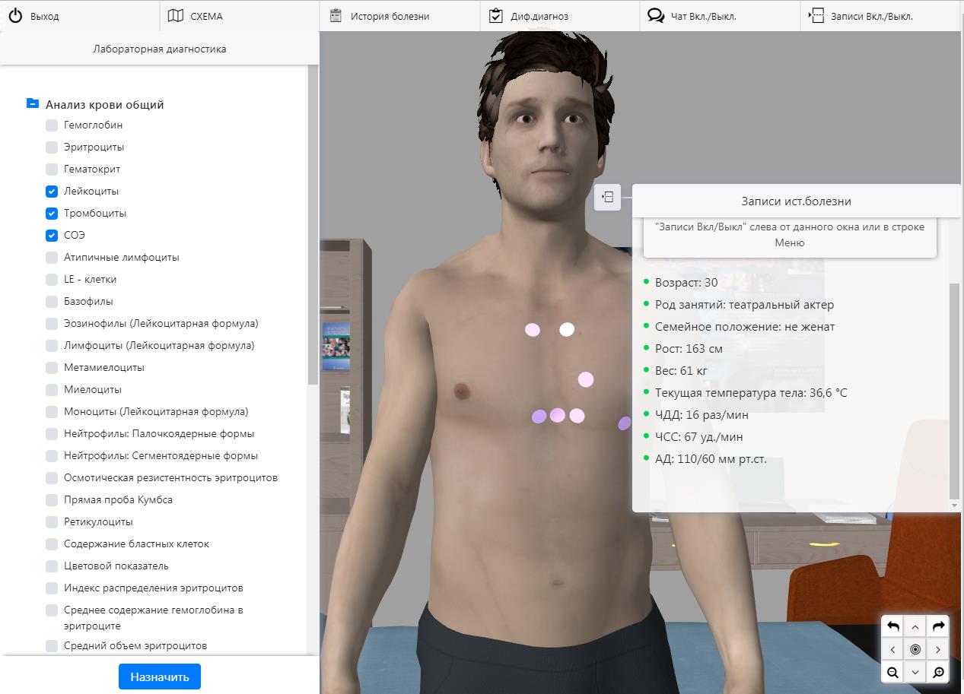Rotate view with the right curved arrow
The height and width of the screenshot is (694, 964).
tap(938, 626)
